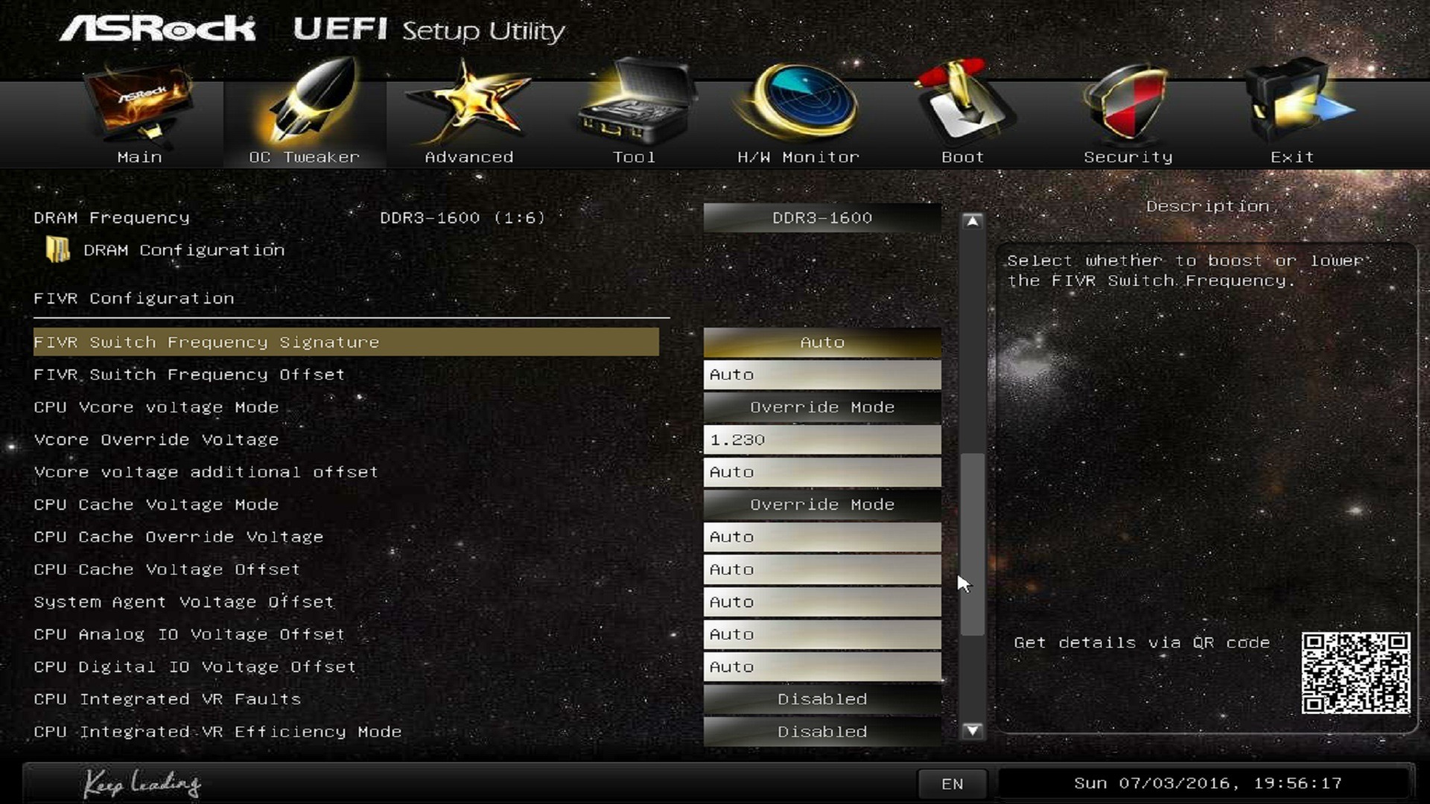The height and width of the screenshot is (804, 1430).
Task: Select the CPU Digital IO Voltage Offset label
Action: [x=195, y=667]
